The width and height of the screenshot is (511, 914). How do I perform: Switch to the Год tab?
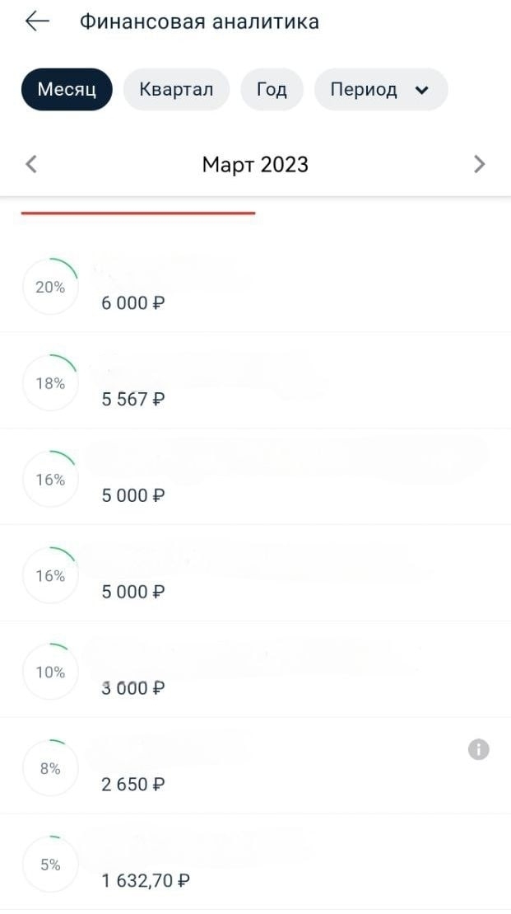pyautogui.click(x=272, y=89)
